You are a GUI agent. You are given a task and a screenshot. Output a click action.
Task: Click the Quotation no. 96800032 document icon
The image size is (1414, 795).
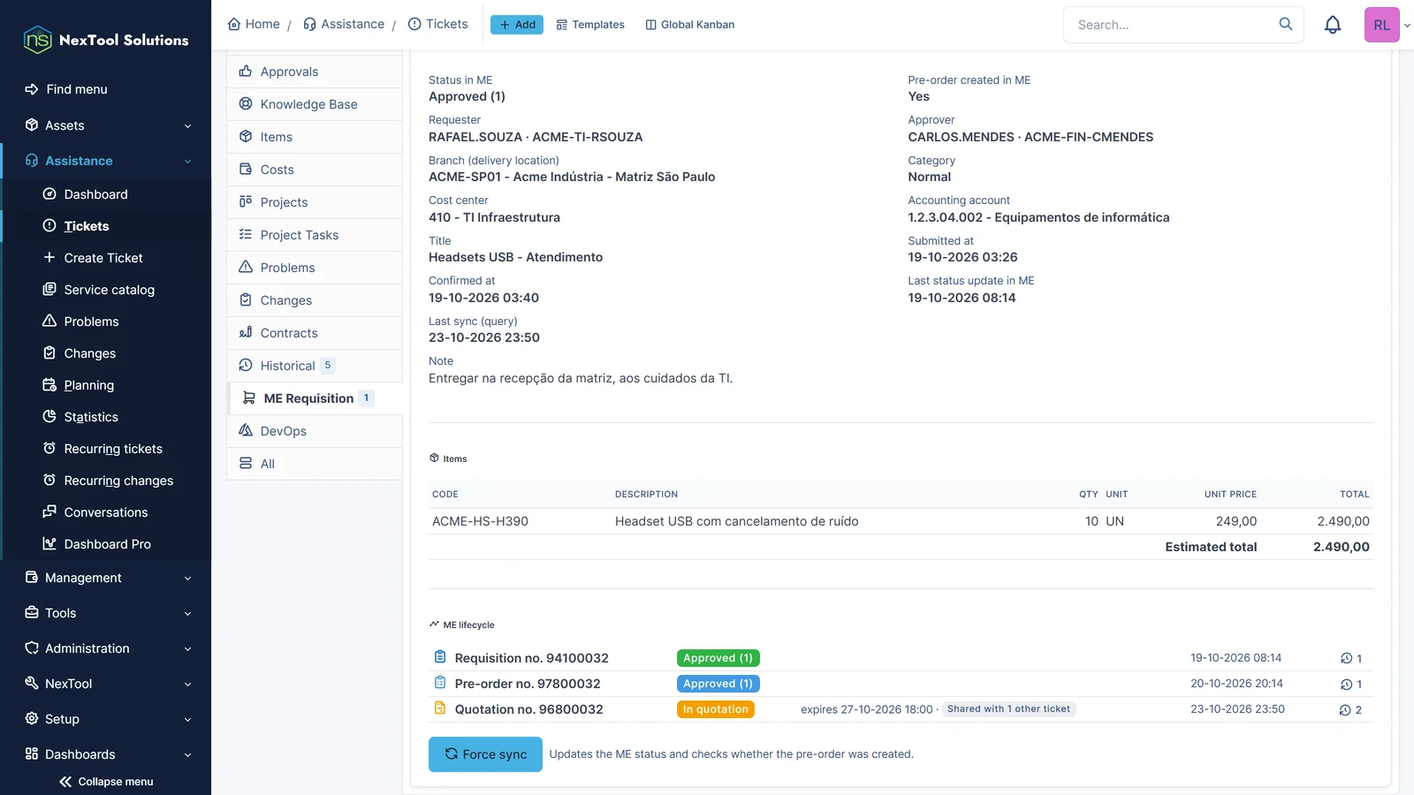440,708
